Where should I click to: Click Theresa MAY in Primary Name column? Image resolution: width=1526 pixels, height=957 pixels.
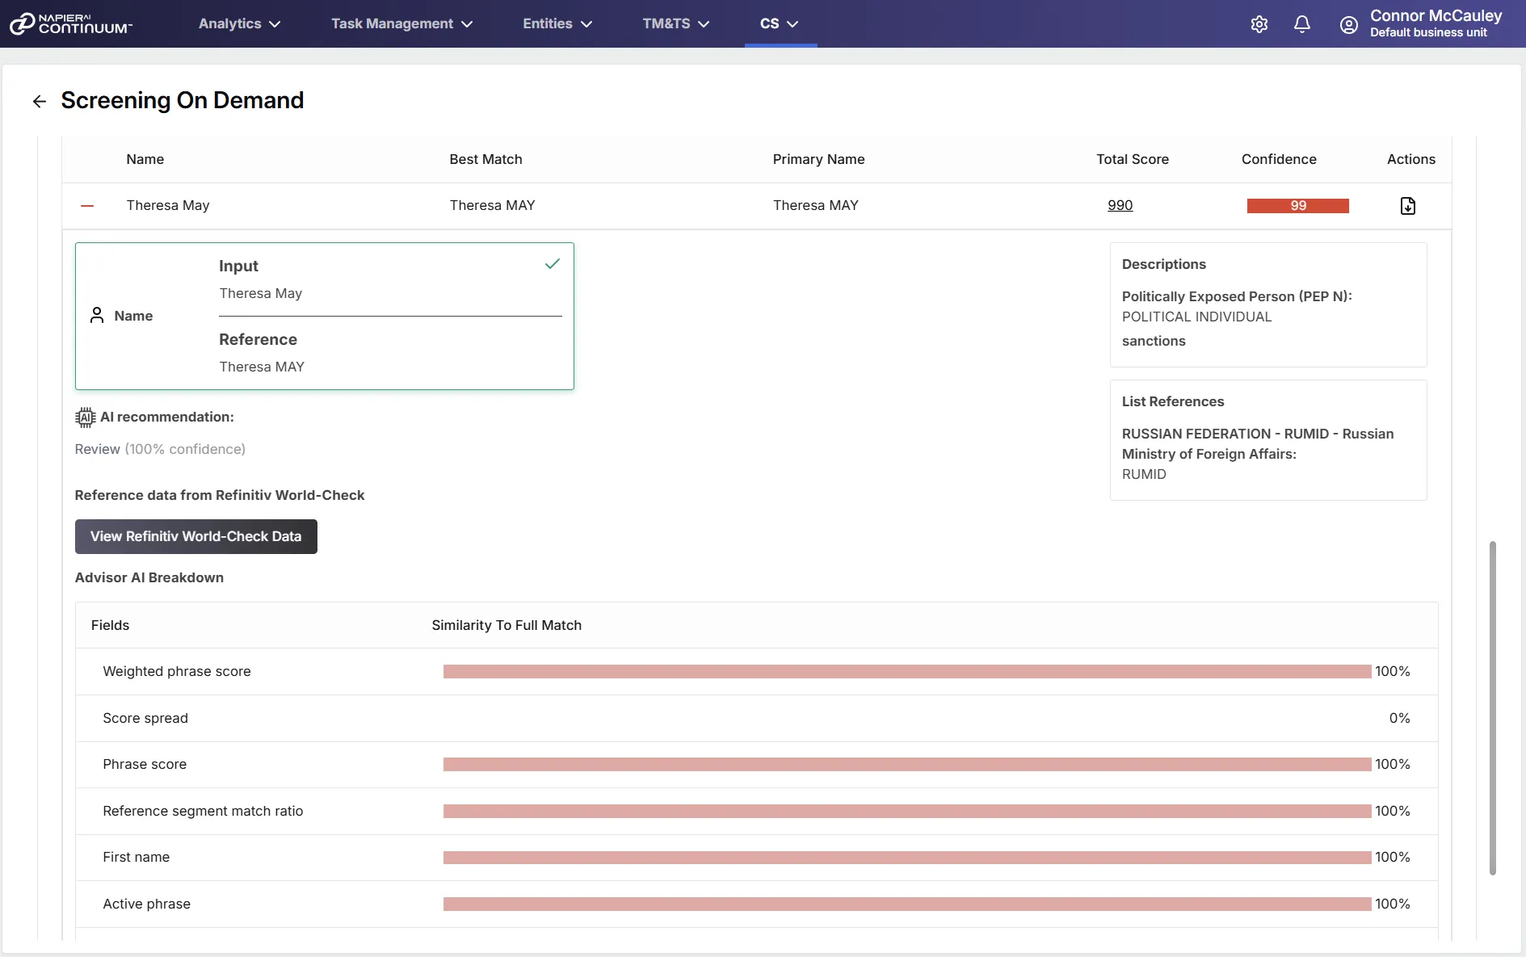coord(815,205)
